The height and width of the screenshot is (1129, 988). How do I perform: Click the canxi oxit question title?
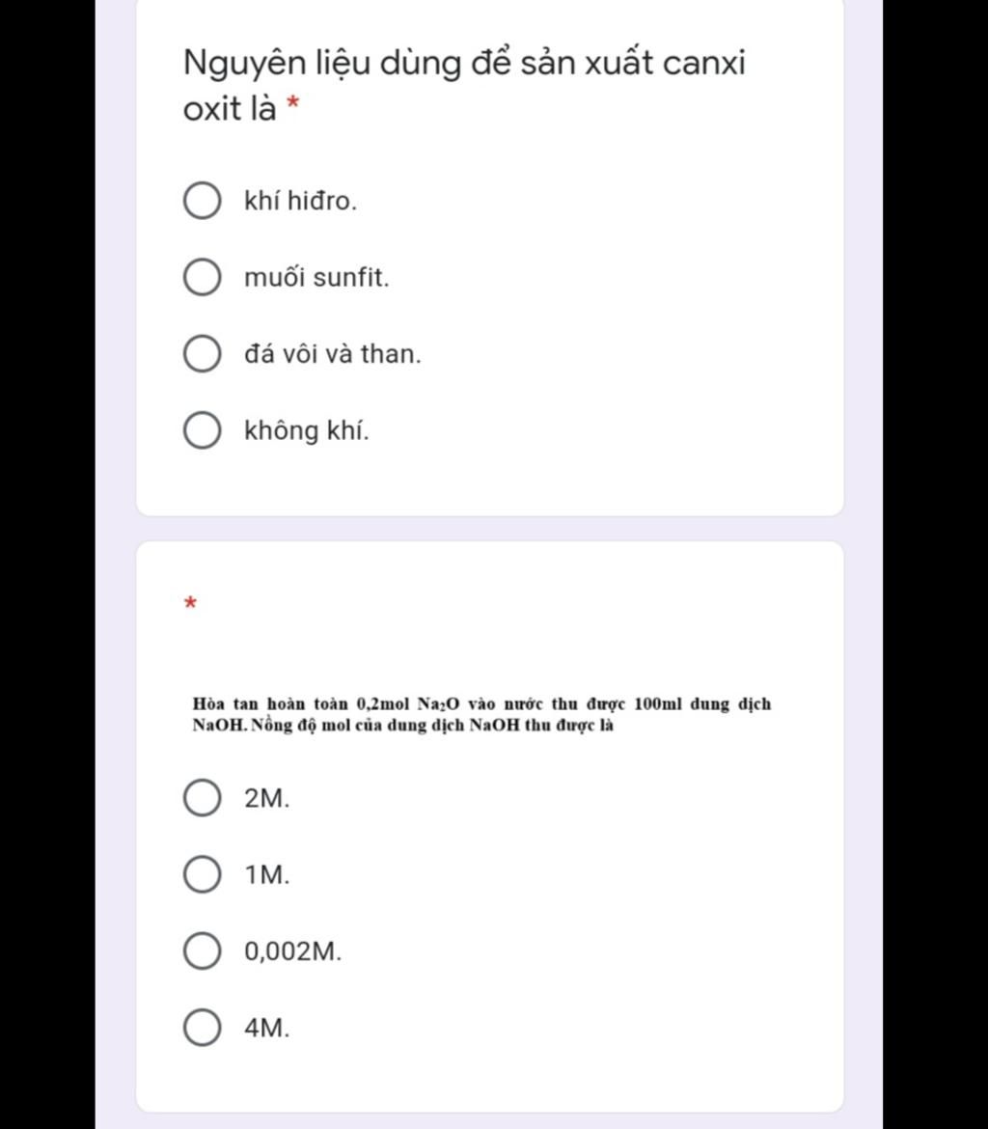[x=464, y=85]
